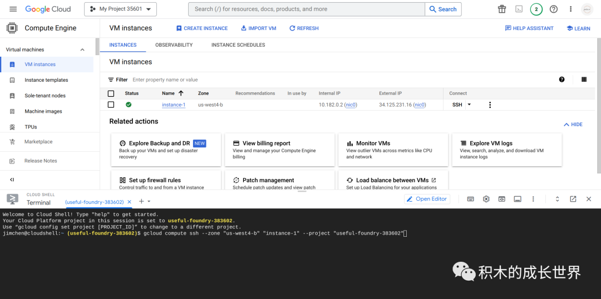Focus the top resource search field
601x299 pixels.
[306, 9]
